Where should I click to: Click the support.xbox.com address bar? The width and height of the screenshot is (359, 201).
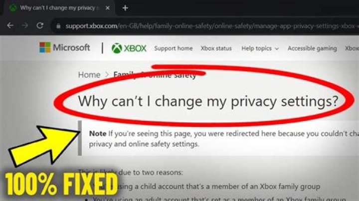[x=206, y=26]
